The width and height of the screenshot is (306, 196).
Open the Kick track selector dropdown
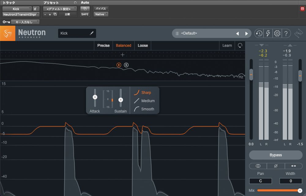(17, 9)
